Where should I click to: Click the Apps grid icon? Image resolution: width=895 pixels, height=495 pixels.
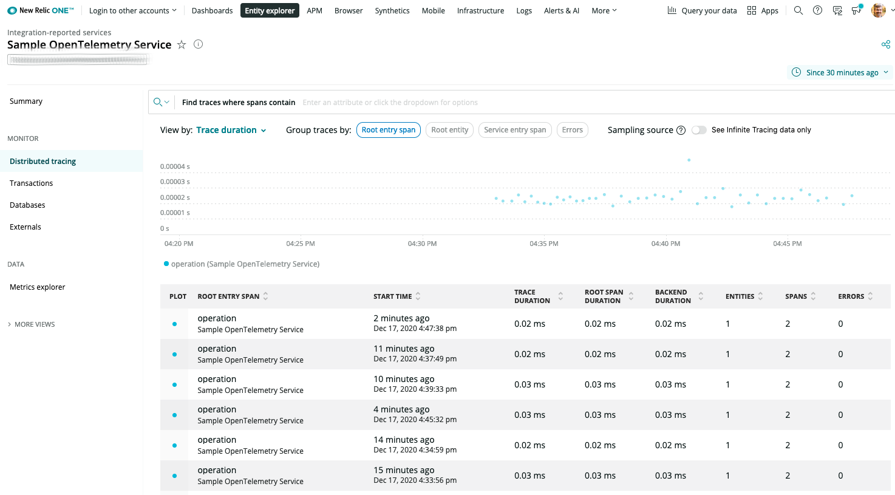pos(752,10)
